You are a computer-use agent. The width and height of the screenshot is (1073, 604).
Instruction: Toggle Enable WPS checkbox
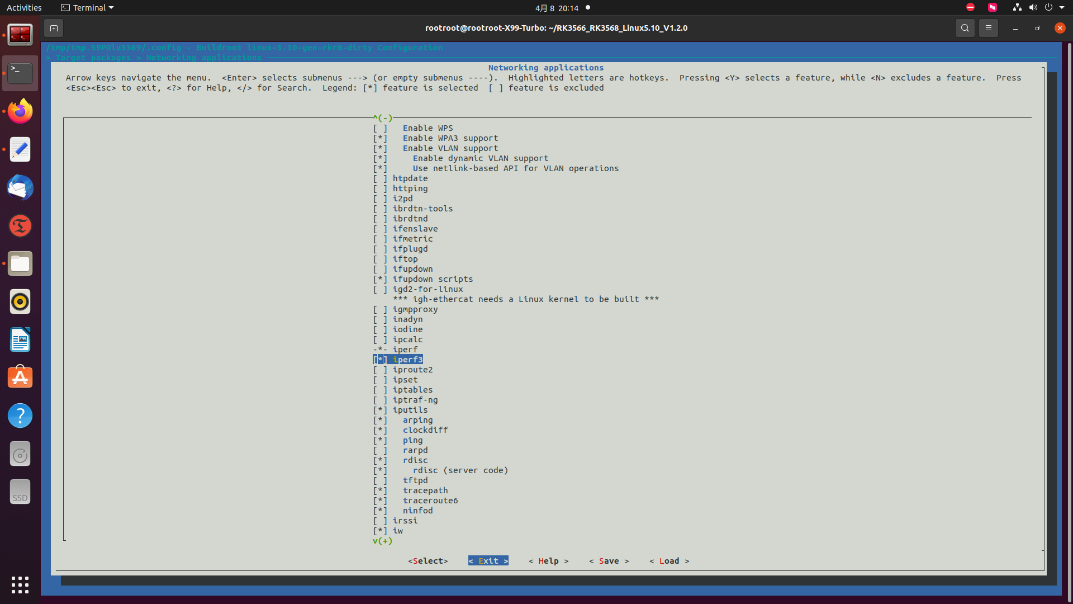(x=380, y=128)
